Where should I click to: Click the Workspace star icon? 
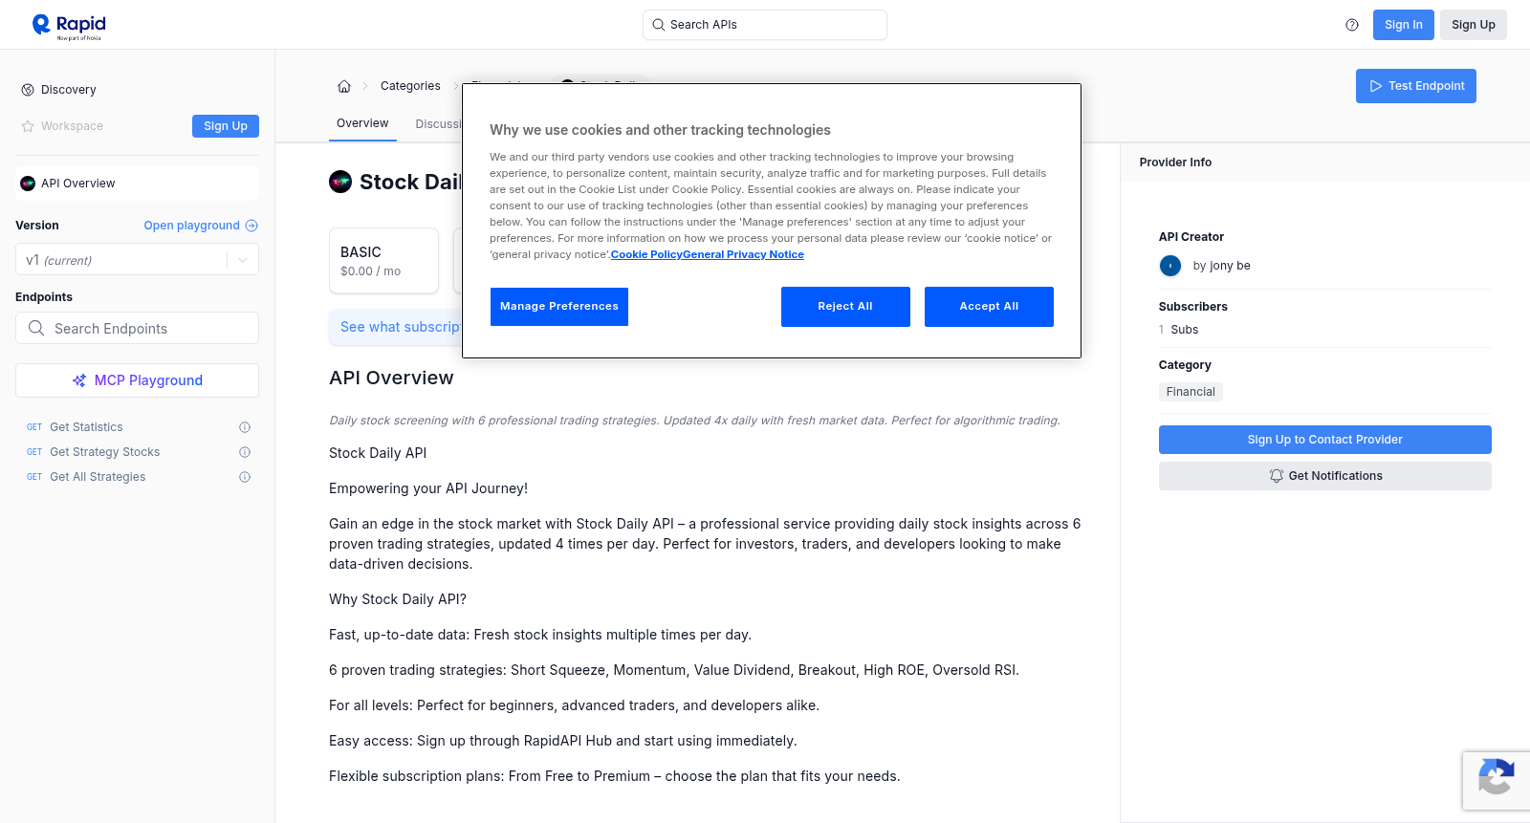28,126
